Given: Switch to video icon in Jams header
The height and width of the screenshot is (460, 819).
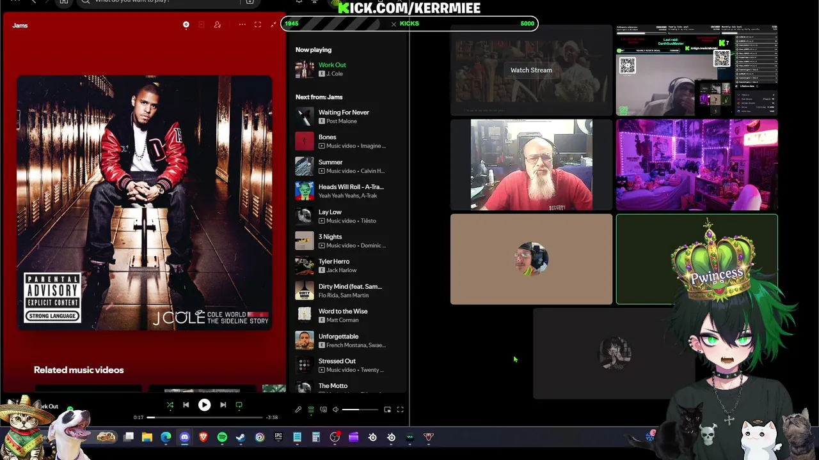Looking at the screenshot, I should tap(202, 25).
